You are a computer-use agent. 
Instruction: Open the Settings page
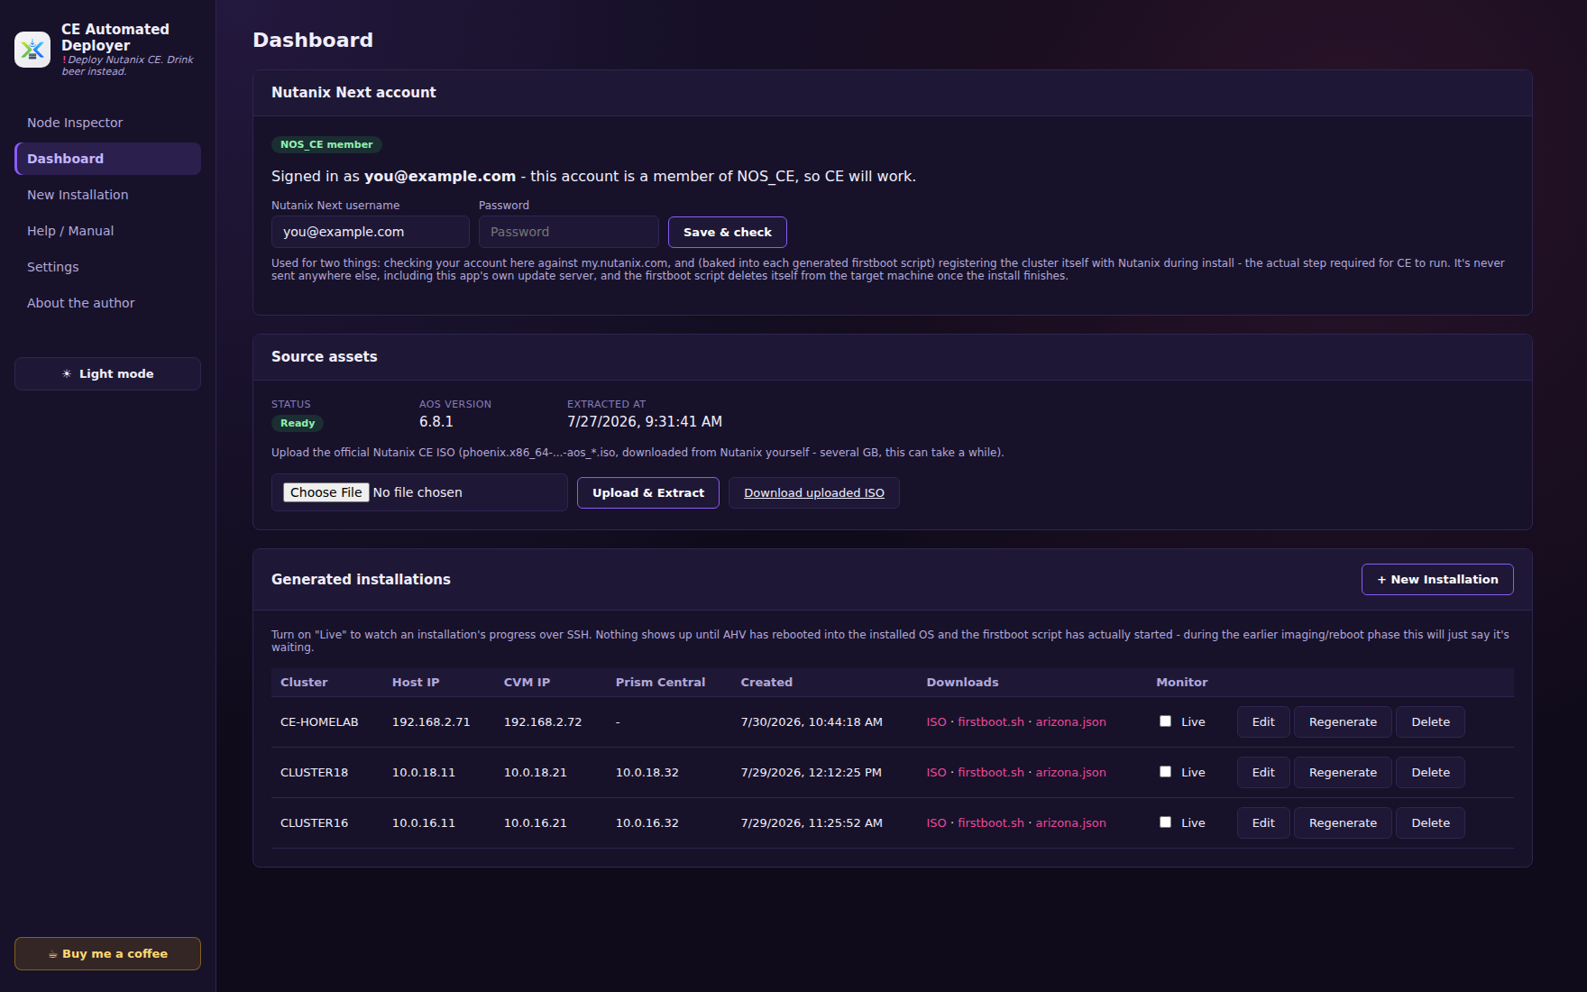(x=107, y=267)
